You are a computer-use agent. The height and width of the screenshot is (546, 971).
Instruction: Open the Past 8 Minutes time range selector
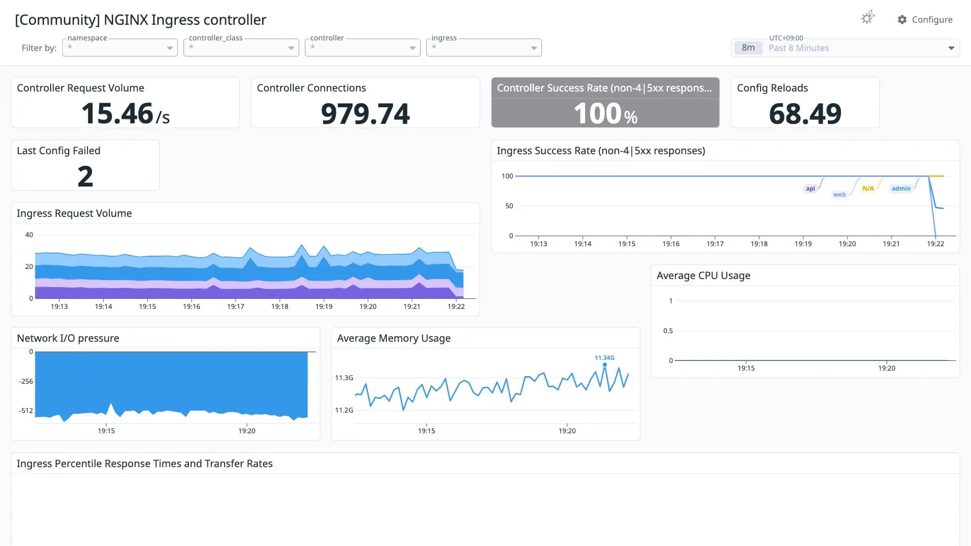pos(845,48)
